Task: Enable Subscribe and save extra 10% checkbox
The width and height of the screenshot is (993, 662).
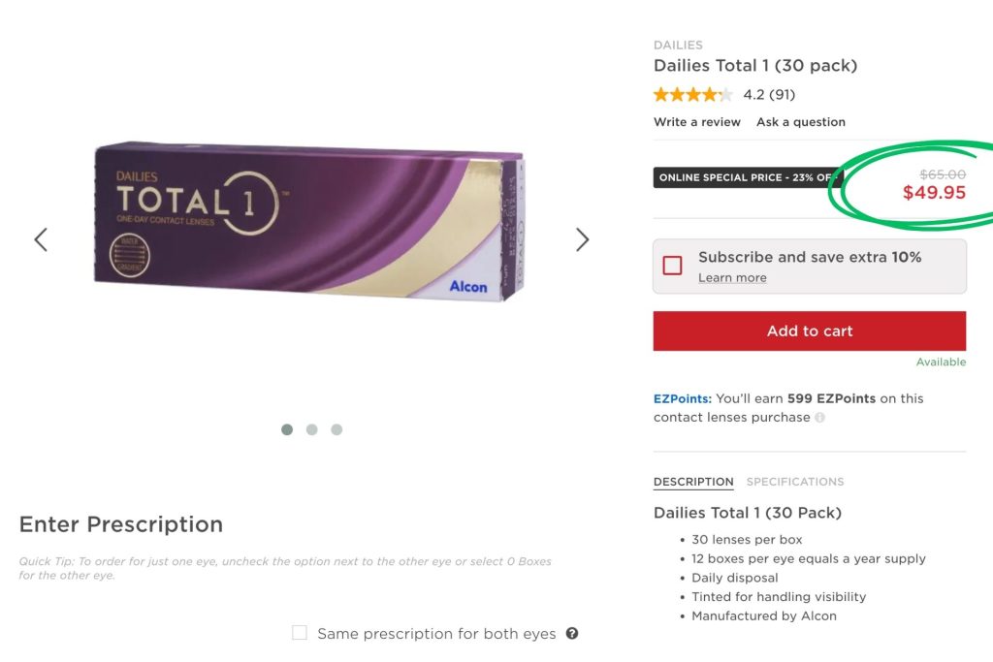Action: 672,266
